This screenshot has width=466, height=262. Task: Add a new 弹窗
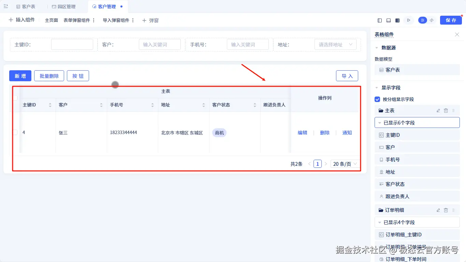click(x=150, y=20)
